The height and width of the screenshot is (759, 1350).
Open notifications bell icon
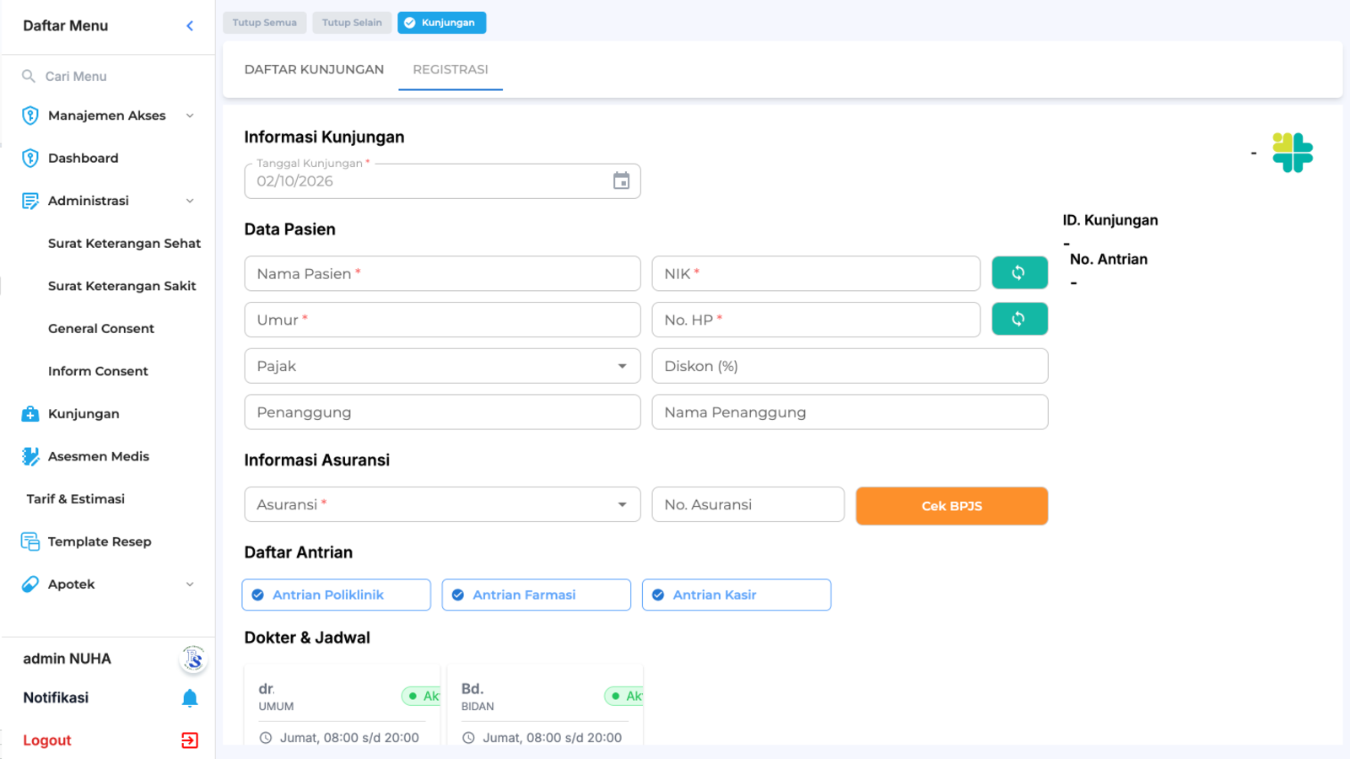click(190, 698)
